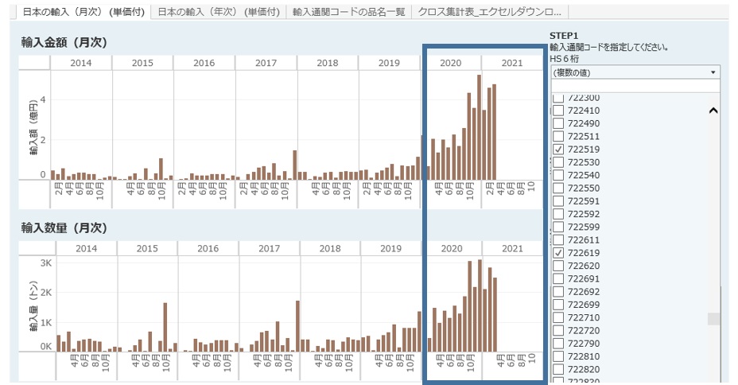The image size is (738, 385).
Task: Click the HS code search input field
Action: [635, 86]
